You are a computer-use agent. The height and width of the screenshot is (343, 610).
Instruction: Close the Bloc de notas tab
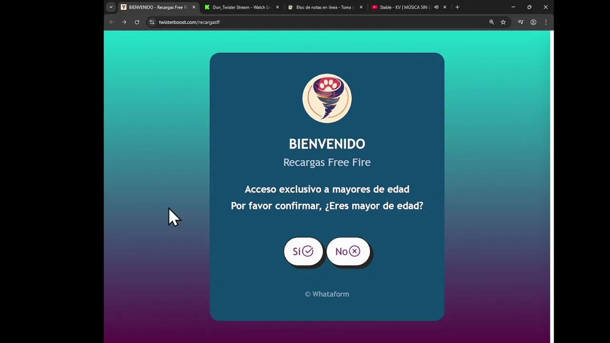pyautogui.click(x=361, y=7)
